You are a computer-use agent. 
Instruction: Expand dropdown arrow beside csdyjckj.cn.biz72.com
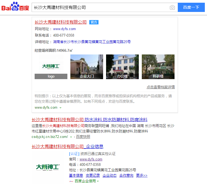click(x=71, y=137)
